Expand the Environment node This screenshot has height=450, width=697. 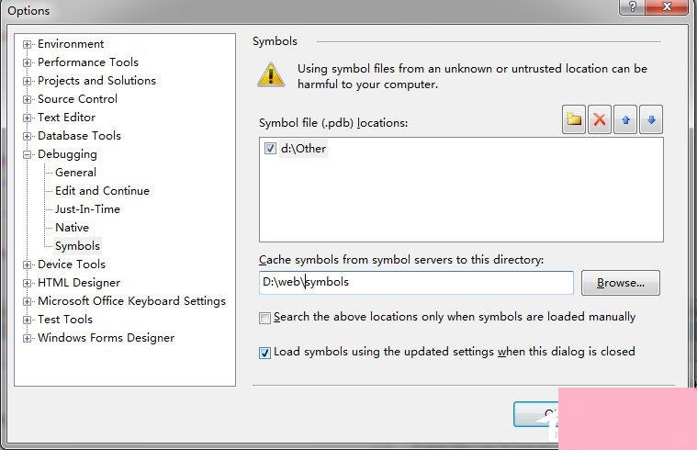click(x=28, y=44)
